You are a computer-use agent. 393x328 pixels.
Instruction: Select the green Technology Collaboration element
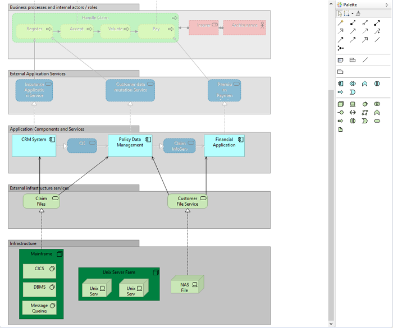click(377, 104)
